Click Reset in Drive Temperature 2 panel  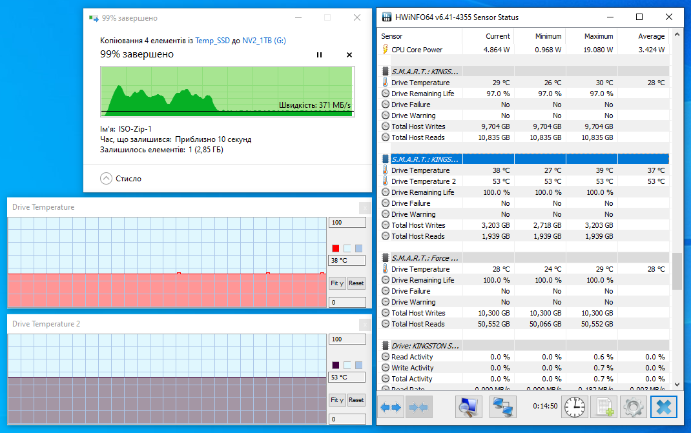pos(356,399)
